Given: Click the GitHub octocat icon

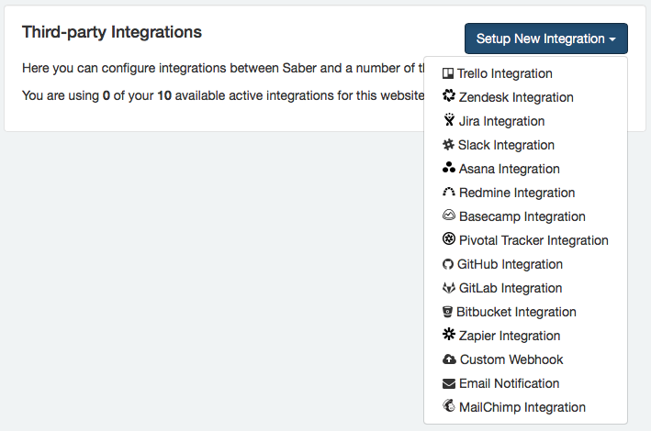Looking at the screenshot, I should [448, 264].
